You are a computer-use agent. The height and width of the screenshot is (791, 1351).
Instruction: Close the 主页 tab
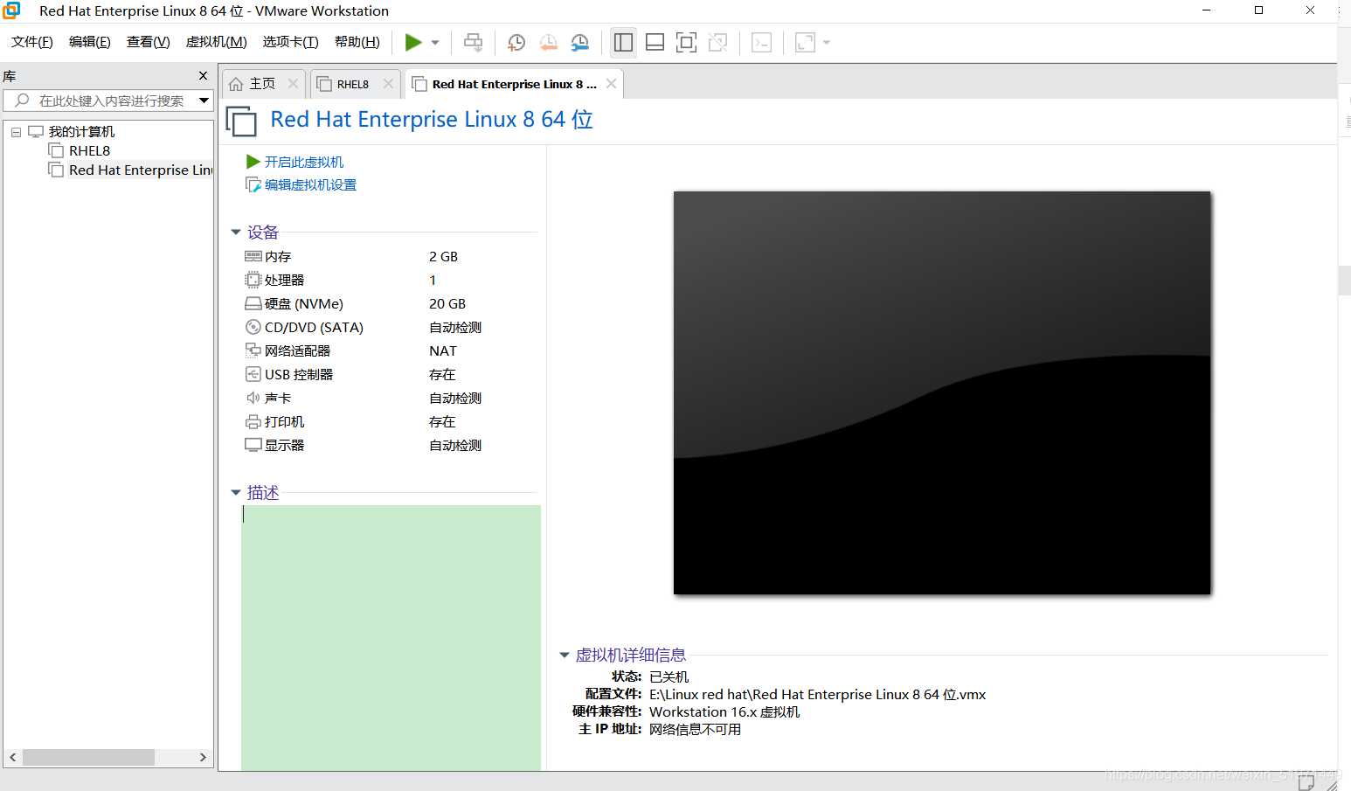pos(293,84)
